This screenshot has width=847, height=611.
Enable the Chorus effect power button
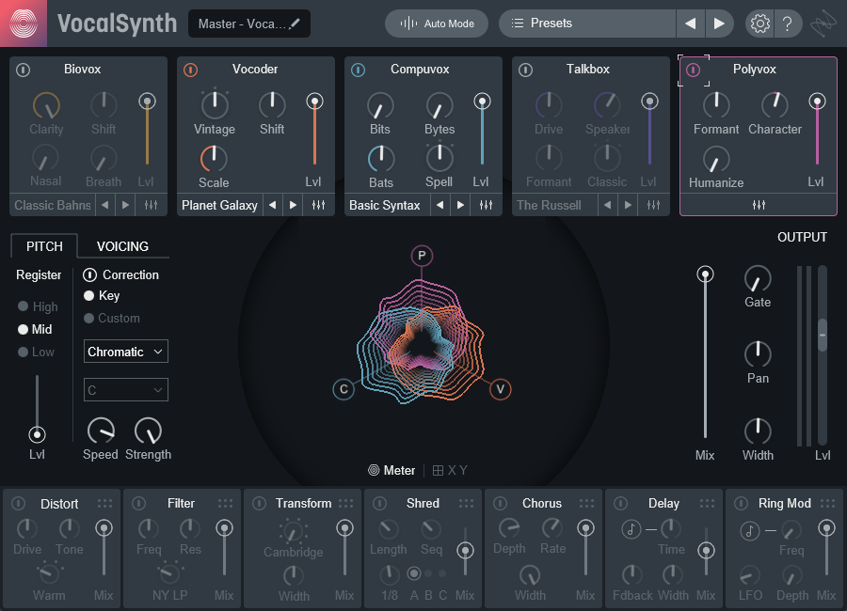coord(501,504)
